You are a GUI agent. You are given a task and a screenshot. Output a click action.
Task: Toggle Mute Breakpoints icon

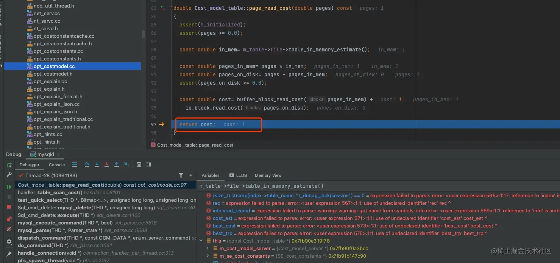(x=9, y=229)
